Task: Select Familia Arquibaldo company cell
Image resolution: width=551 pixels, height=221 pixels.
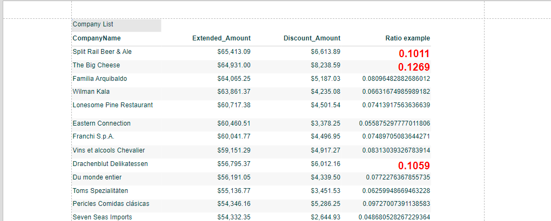Action: (100, 79)
